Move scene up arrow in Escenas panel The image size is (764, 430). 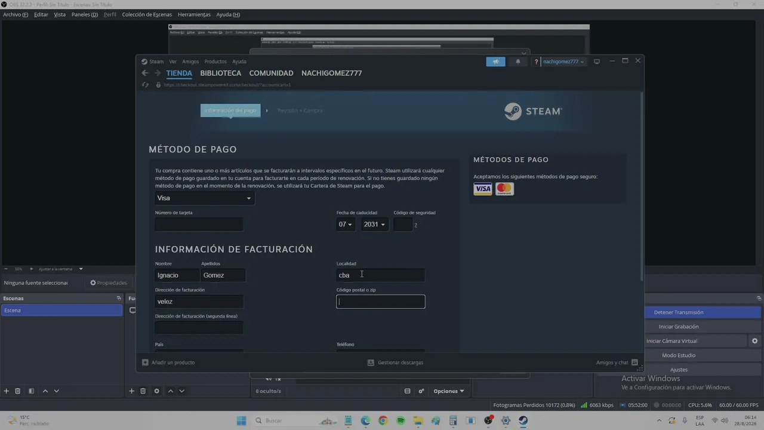(45, 391)
